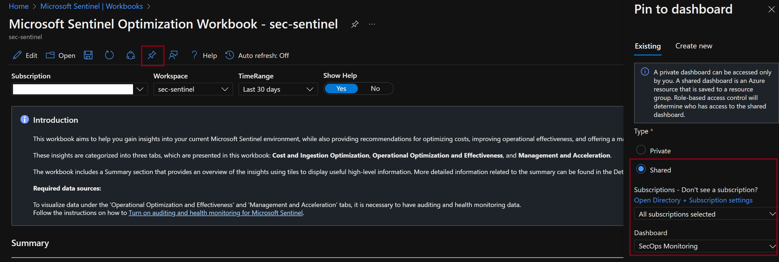The height and width of the screenshot is (262, 779).
Task: Click the feedback person icon in toolbar
Action: [x=173, y=55]
